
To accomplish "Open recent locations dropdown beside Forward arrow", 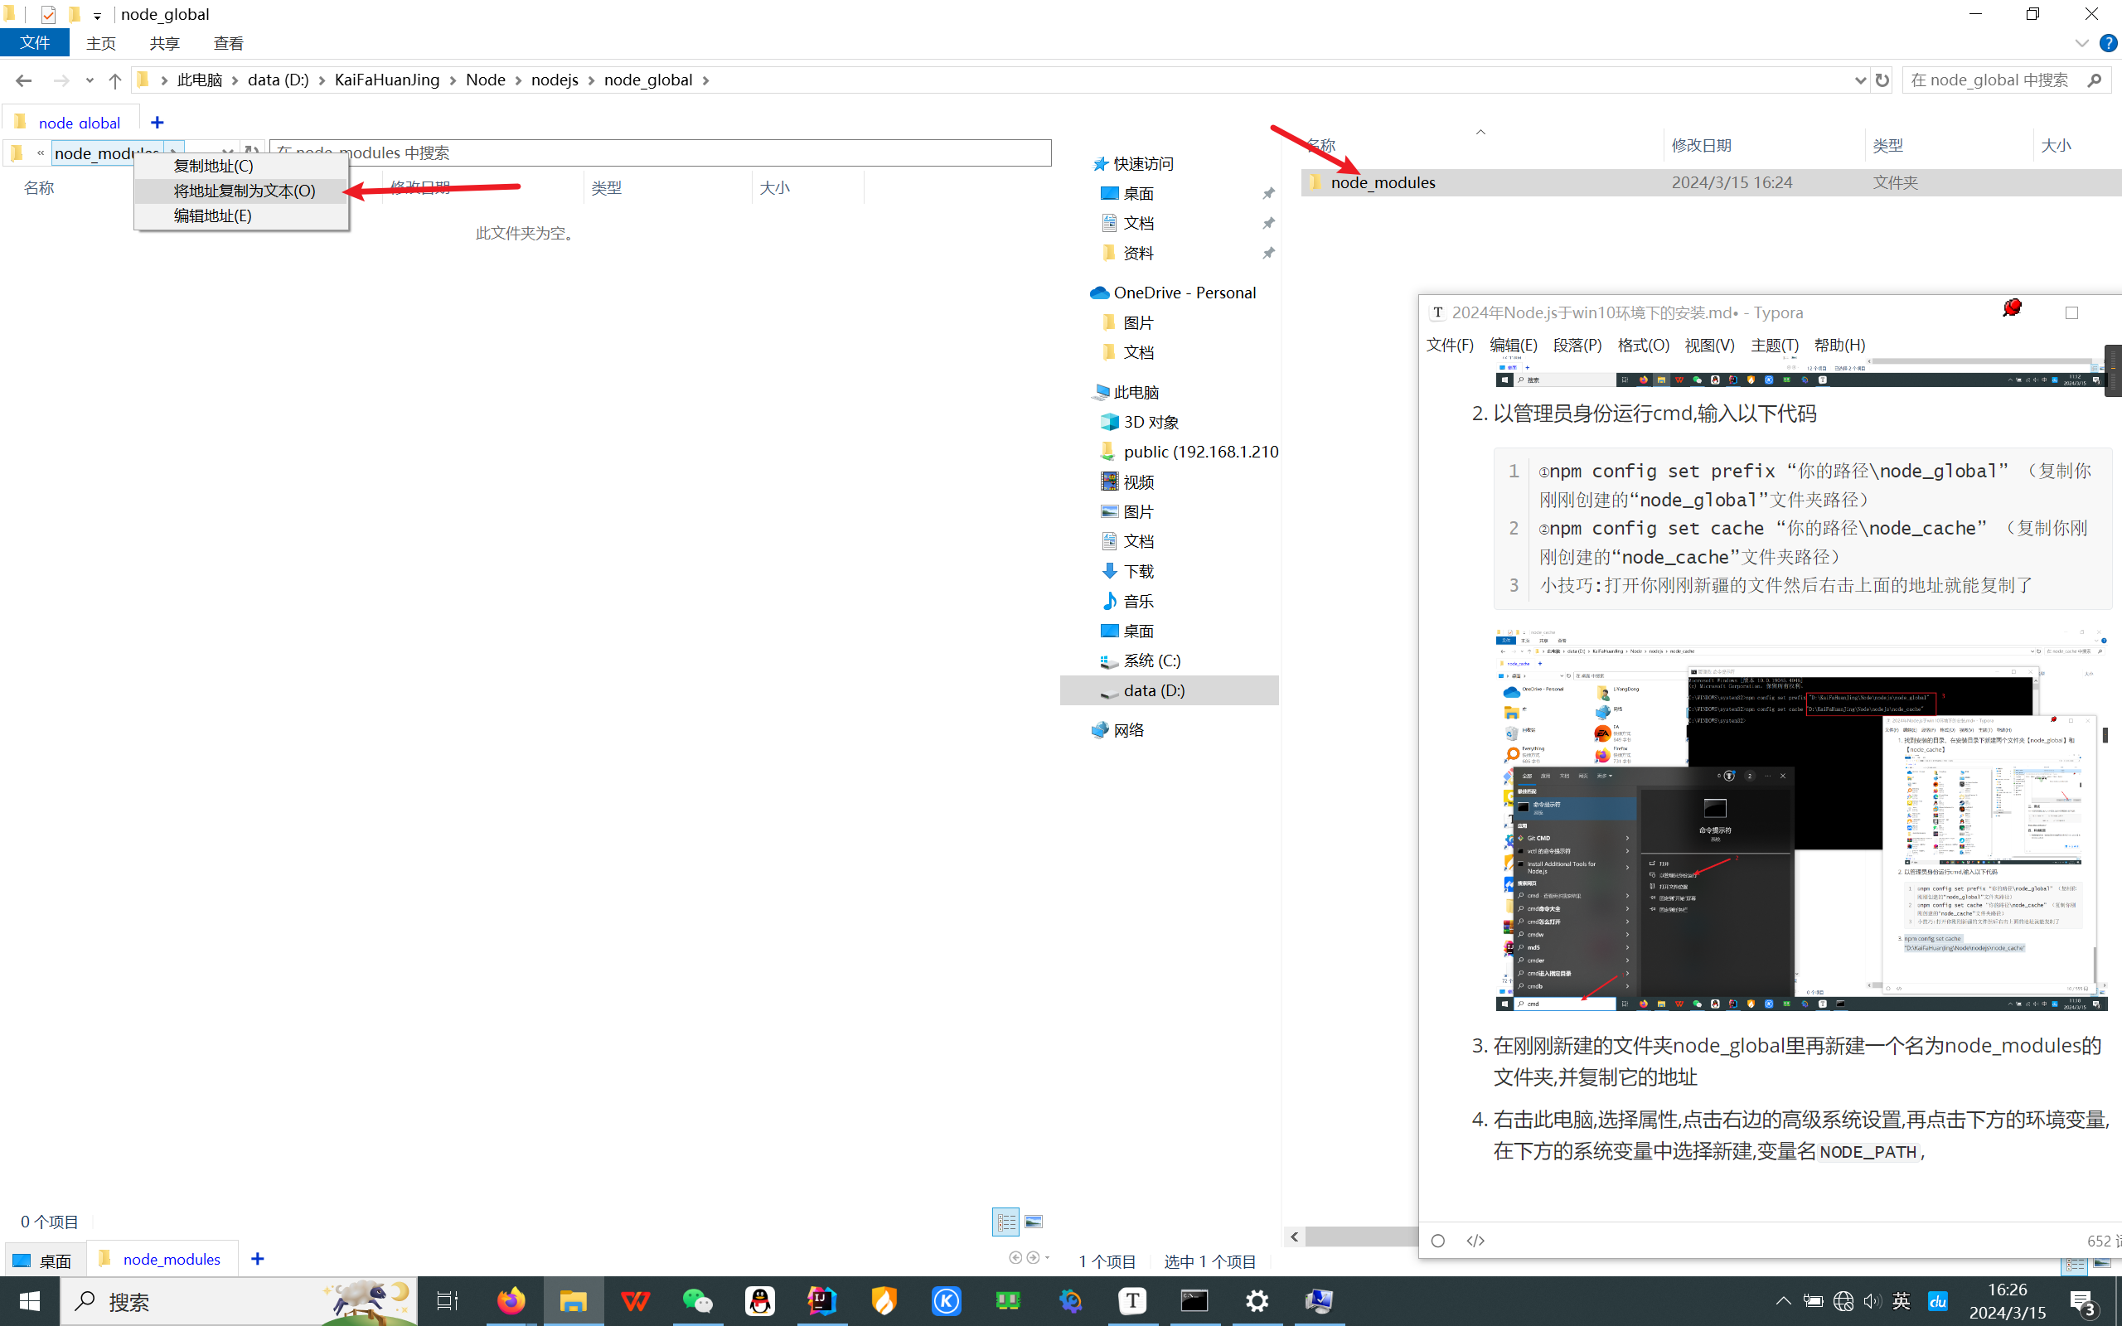I will [x=90, y=80].
